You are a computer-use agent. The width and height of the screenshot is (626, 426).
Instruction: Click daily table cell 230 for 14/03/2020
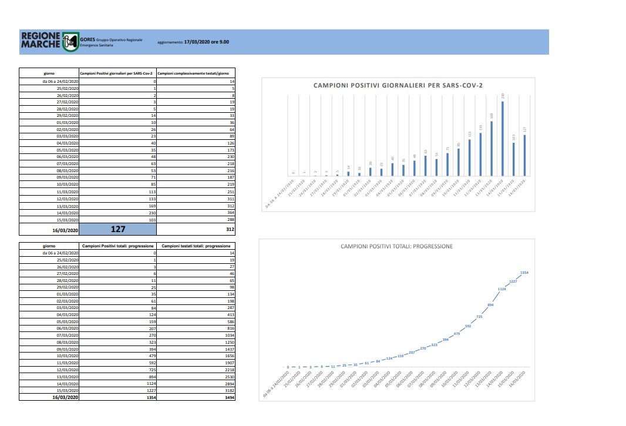pos(118,213)
